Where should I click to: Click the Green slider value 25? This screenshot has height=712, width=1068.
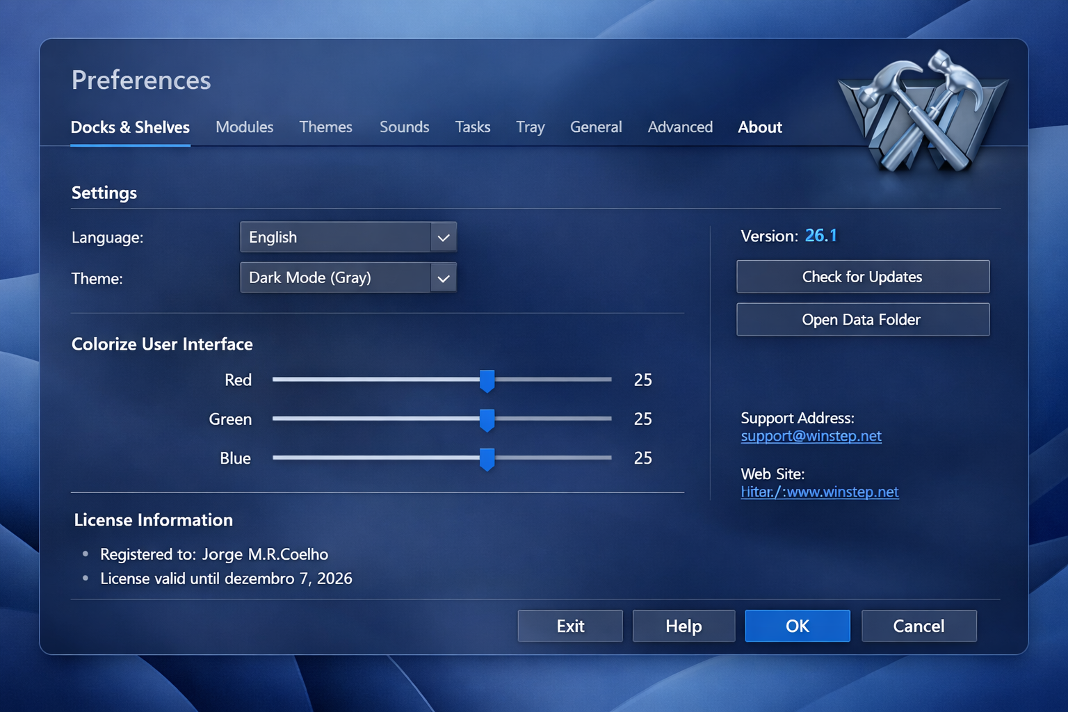(x=643, y=419)
